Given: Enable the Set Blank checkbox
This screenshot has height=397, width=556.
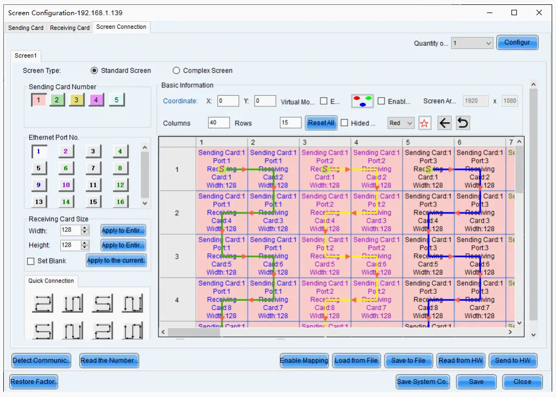Looking at the screenshot, I should tap(31, 261).
